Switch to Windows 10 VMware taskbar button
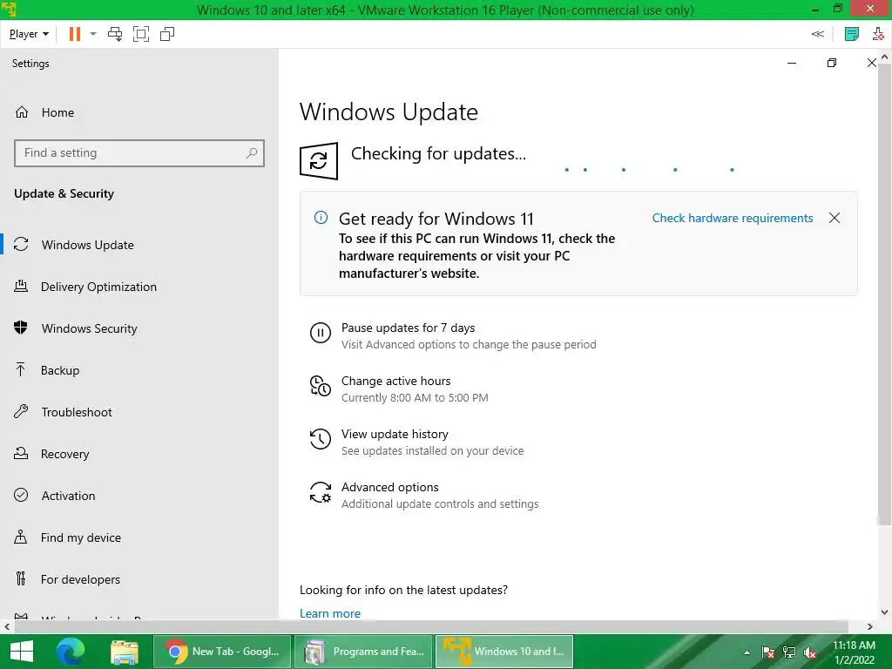This screenshot has width=892, height=669. pos(504,652)
